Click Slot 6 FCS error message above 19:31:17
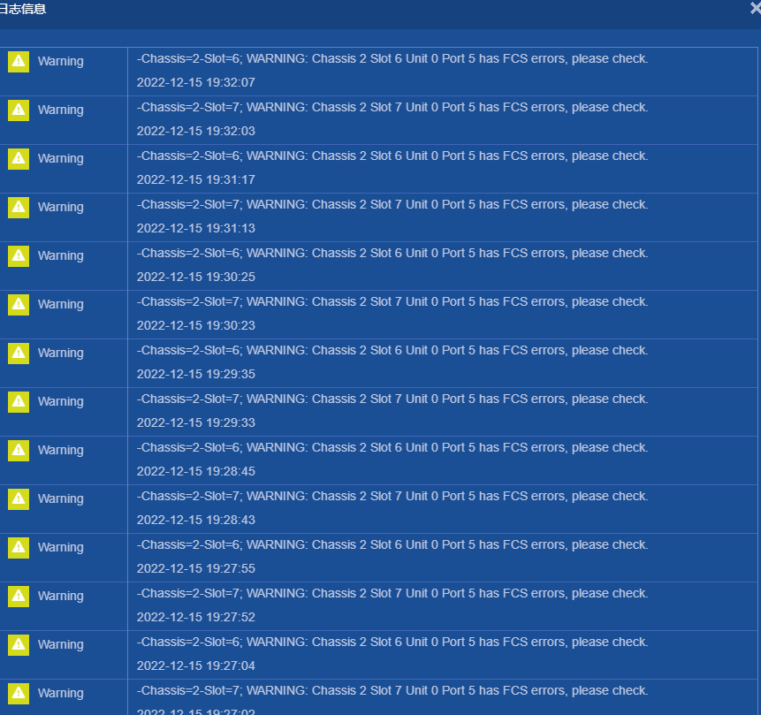The height and width of the screenshot is (715, 761). coord(392,156)
